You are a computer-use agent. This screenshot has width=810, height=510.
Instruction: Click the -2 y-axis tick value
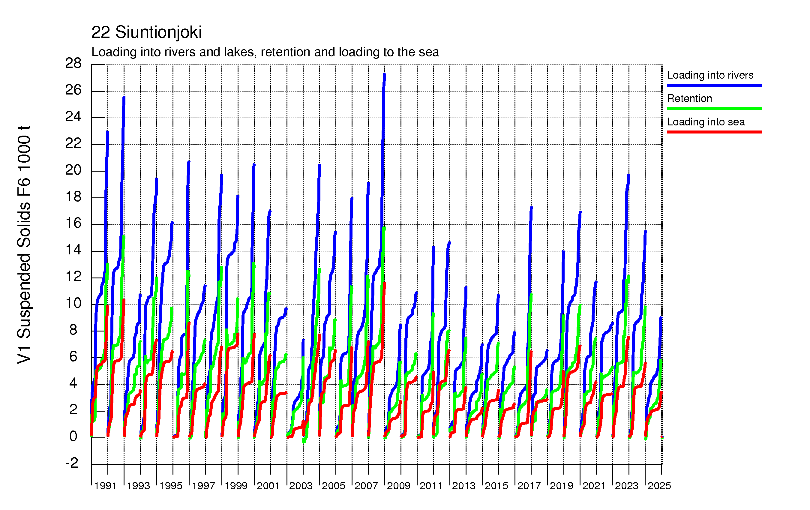pyautogui.click(x=72, y=463)
